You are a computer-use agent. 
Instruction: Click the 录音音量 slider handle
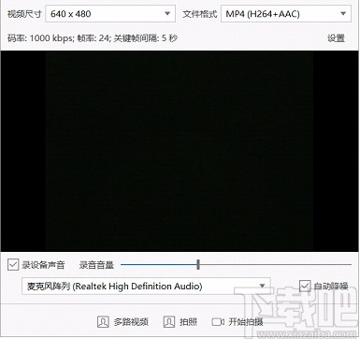198,265
